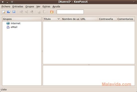This screenshot has height=92, width=137.
Task: Click the New Database toolbar icon
Action: click(3, 12)
